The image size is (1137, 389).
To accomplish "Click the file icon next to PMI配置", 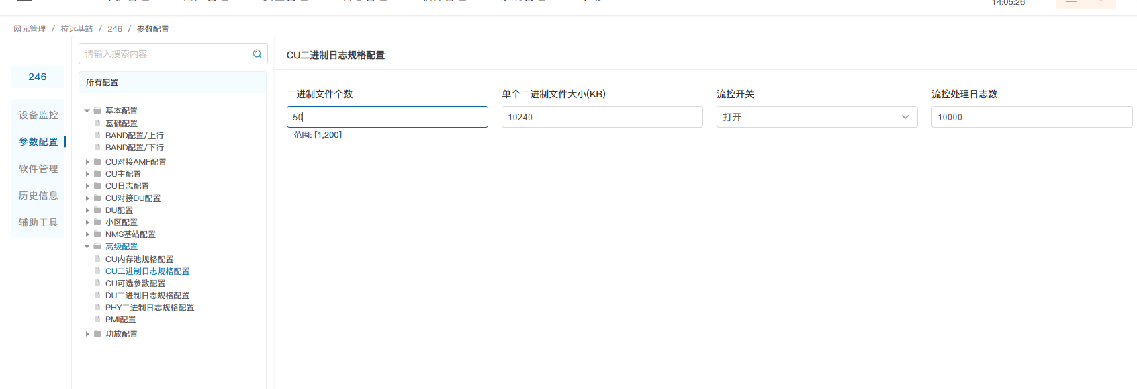I will (x=97, y=320).
